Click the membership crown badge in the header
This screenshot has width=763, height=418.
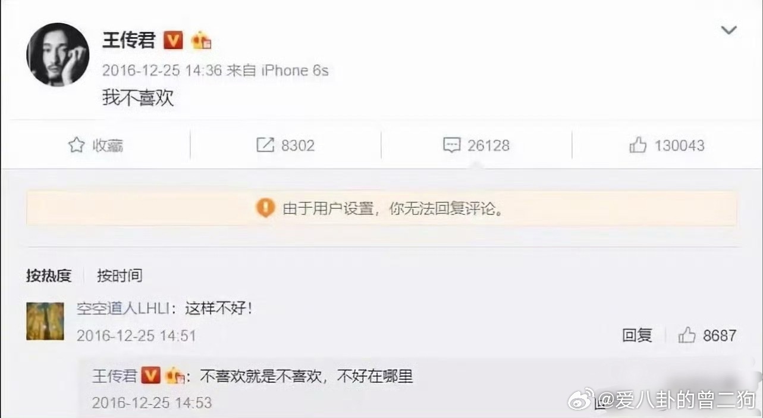point(201,40)
